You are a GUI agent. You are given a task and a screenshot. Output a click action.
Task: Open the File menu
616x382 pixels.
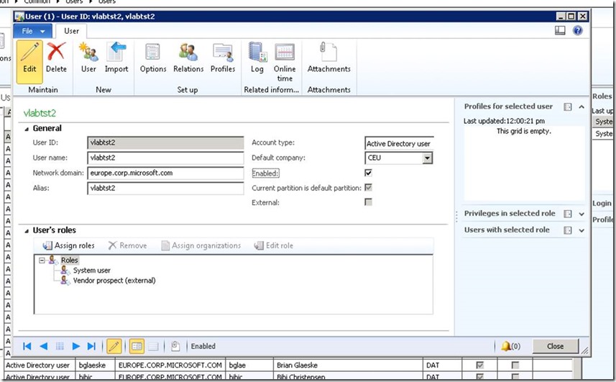coord(33,31)
